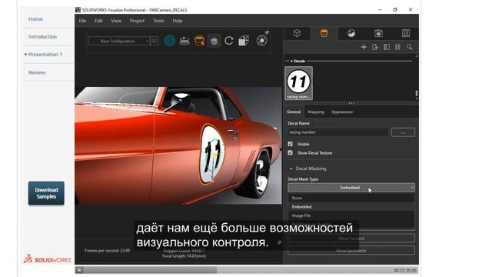Viewport: 492px width, 277px height.
Task: Click the decals list scrollbar
Action: [417, 93]
